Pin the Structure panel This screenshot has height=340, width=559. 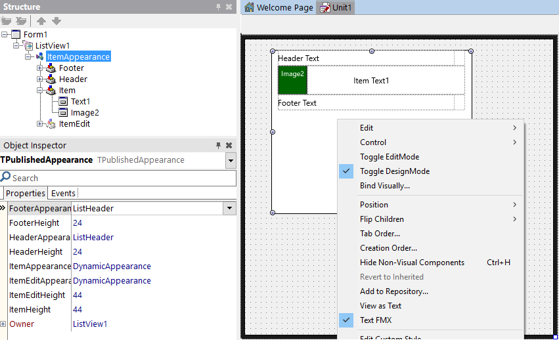click(x=218, y=7)
